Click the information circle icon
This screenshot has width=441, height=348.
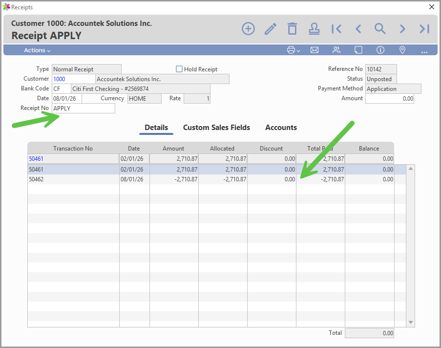[x=380, y=50]
